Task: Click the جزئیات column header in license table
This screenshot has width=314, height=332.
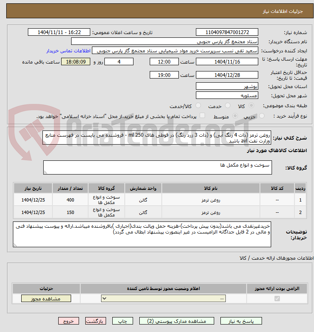Action: (47, 289)
